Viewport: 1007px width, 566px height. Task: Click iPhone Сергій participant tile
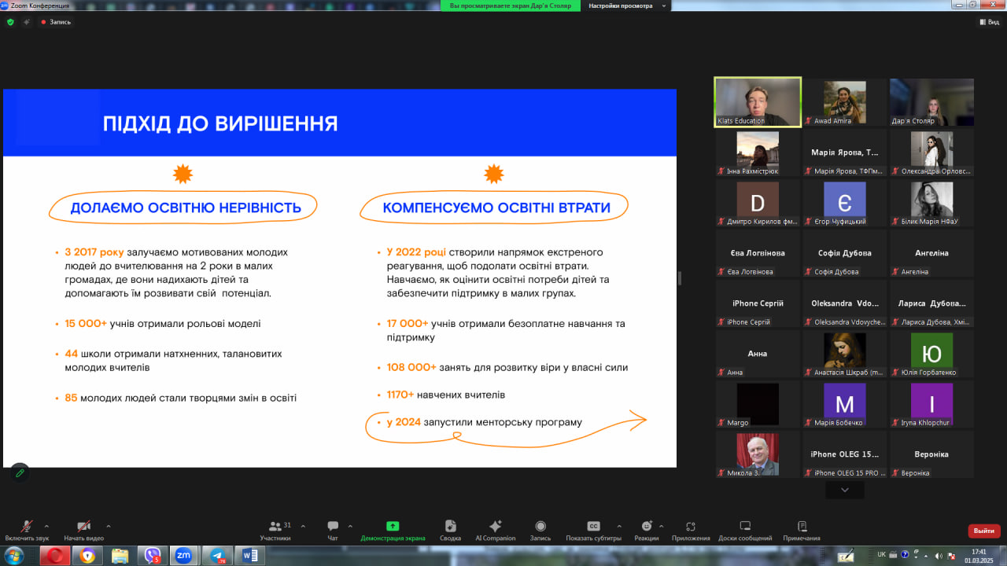tap(758, 303)
